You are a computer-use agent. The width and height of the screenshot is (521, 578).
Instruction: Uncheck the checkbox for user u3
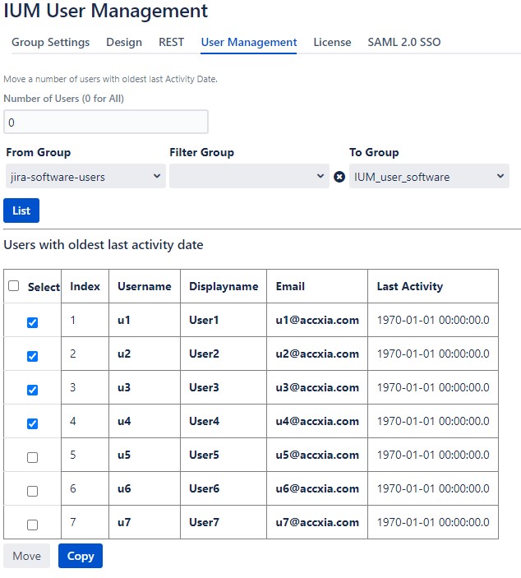[x=32, y=390]
